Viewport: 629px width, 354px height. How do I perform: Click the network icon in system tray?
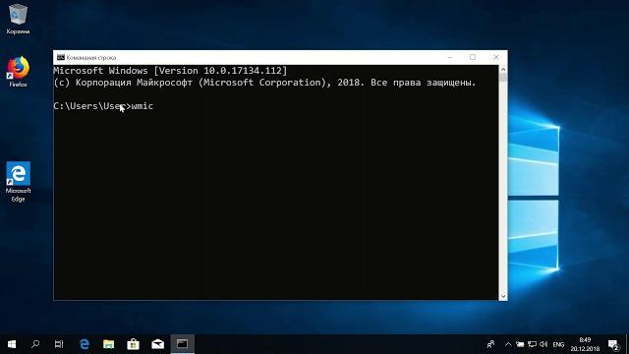[x=532, y=344]
